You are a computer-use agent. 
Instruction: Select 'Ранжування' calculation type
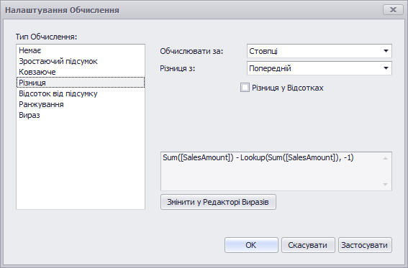(81, 104)
